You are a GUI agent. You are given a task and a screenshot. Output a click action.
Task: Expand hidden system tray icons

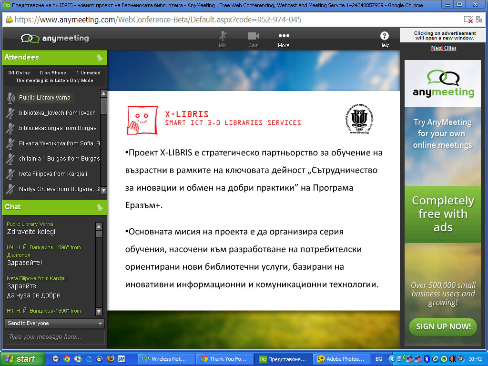[392, 359]
